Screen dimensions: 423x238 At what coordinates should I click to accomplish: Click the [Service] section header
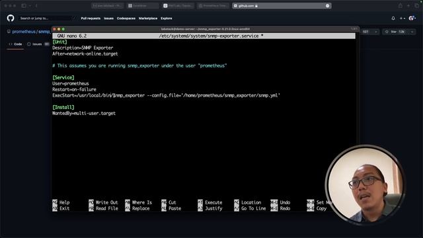click(63, 77)
